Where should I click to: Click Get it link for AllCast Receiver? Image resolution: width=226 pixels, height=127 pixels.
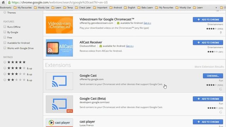130,46
